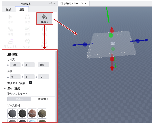Select the 埋める (Fill) tool
The width and height of the screenshot is (153, 124).
[45, 19]
